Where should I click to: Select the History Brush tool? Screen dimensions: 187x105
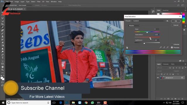point(2,40)
